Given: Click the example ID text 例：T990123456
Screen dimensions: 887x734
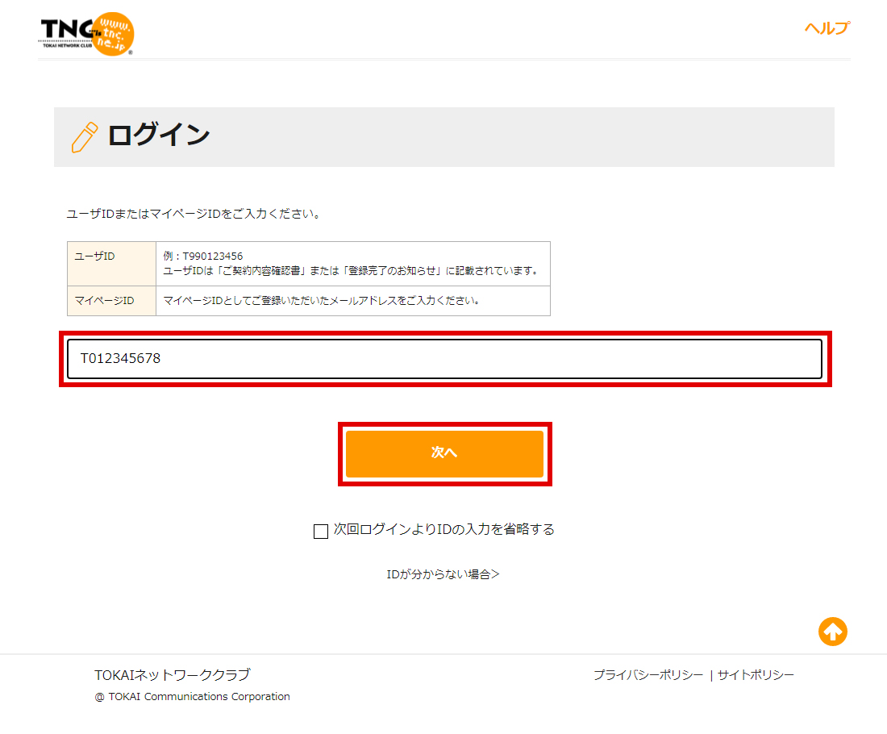Looking at the screenshot, I should pos(203,256).
